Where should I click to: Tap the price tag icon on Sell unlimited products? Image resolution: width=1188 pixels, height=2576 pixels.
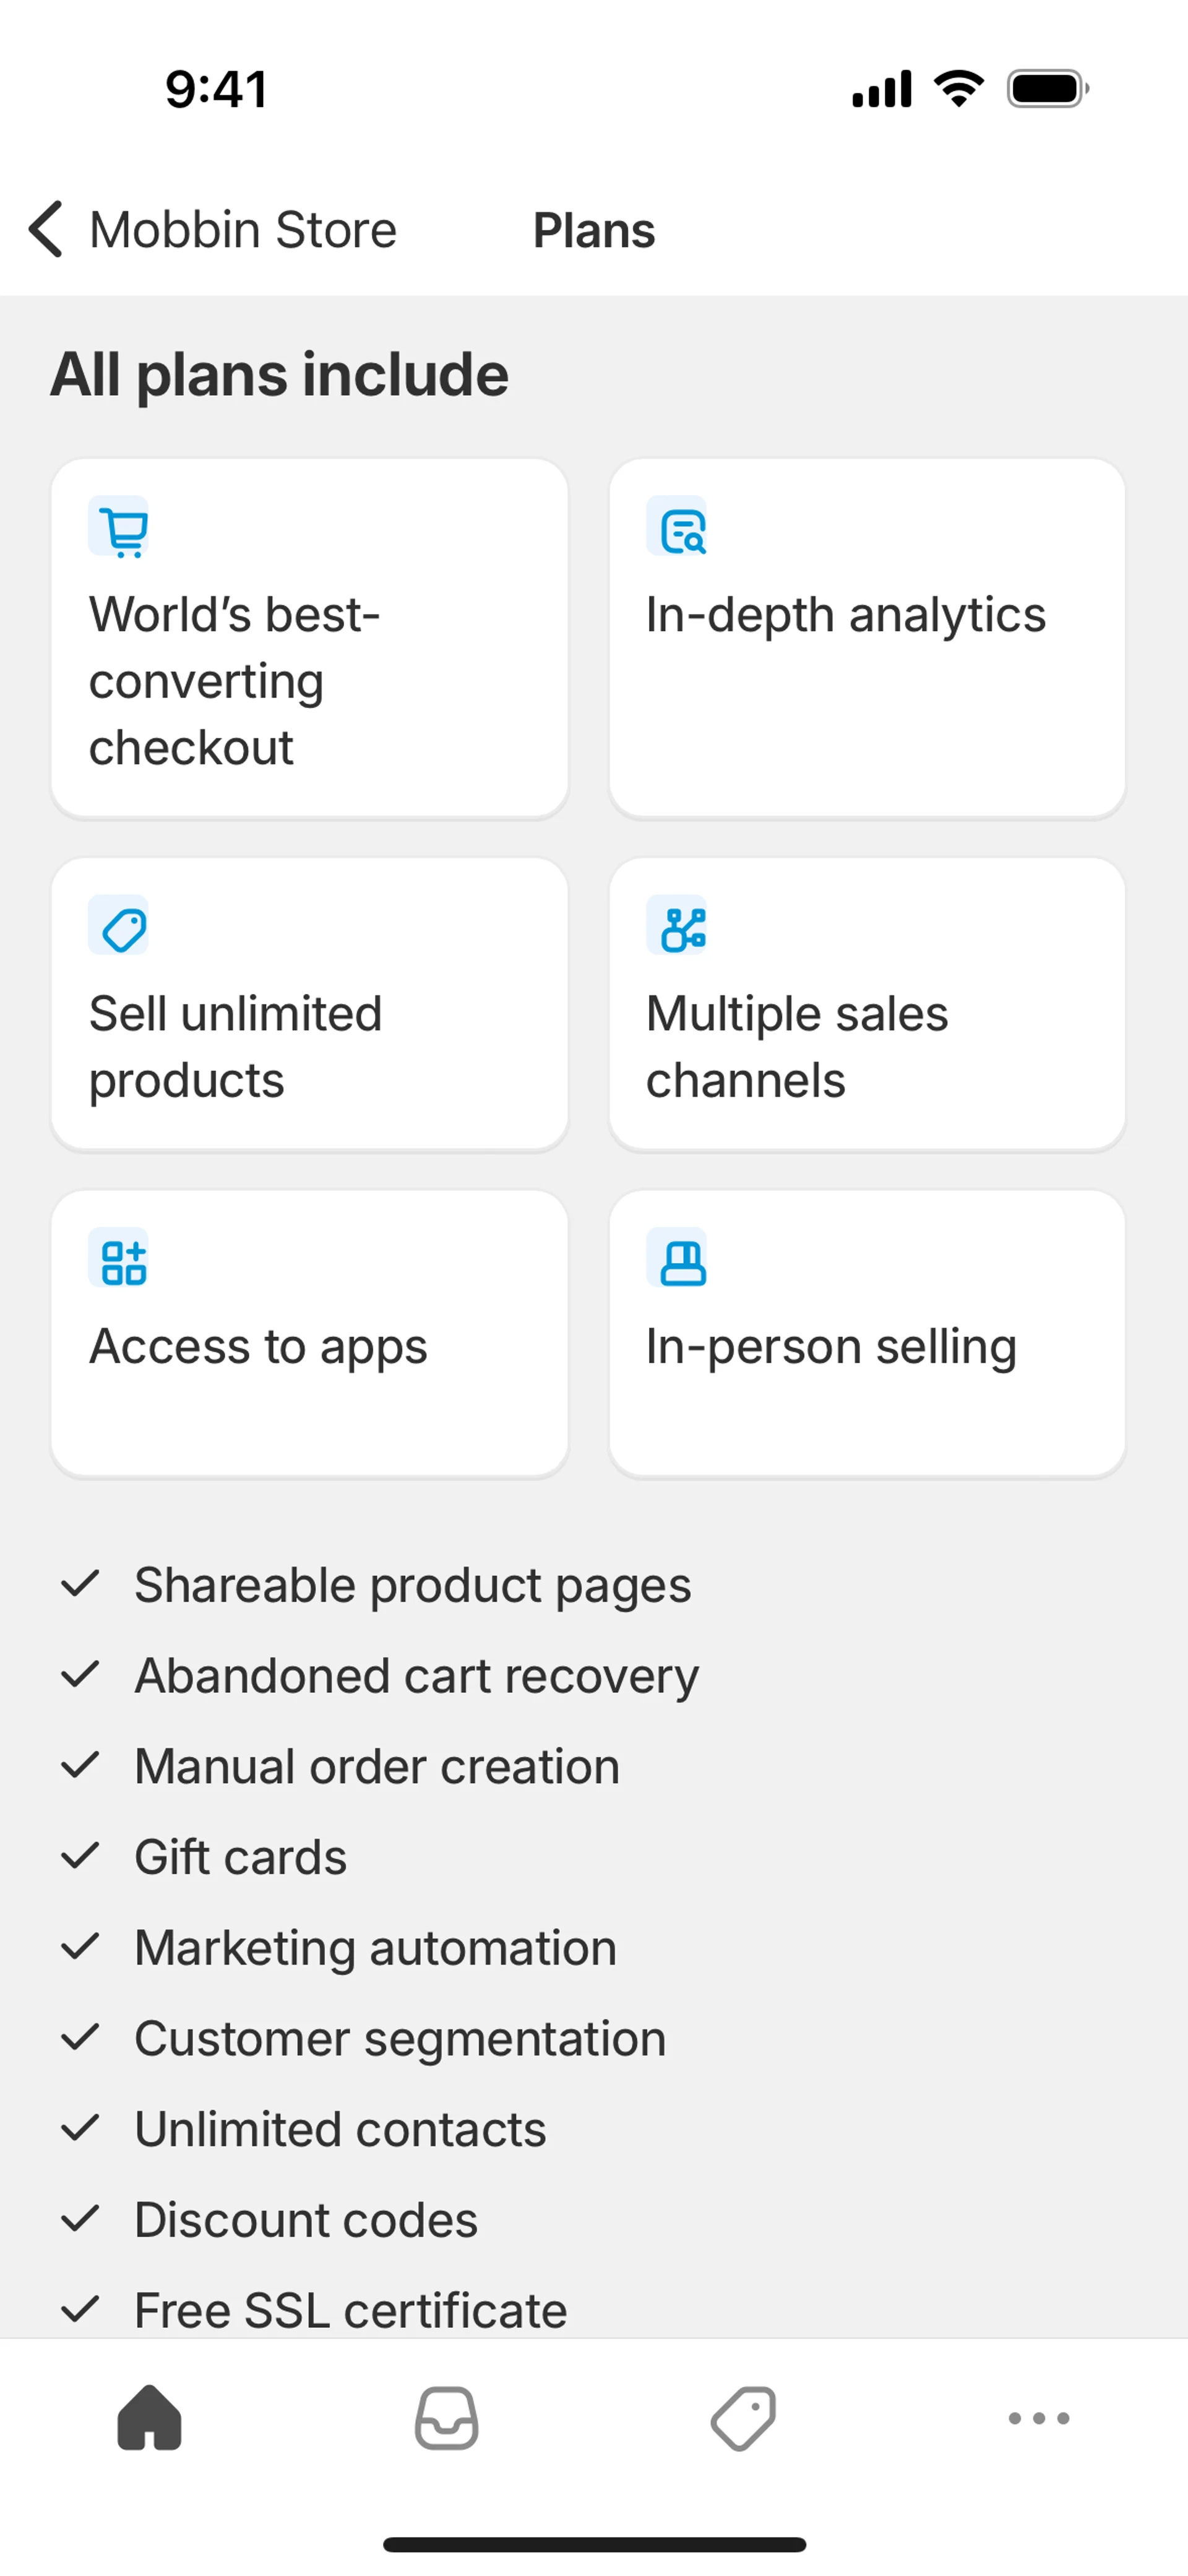119,926
